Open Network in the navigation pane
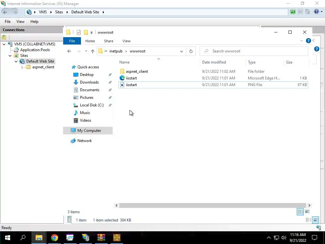325x244 pixels. (x=84, y=141)
